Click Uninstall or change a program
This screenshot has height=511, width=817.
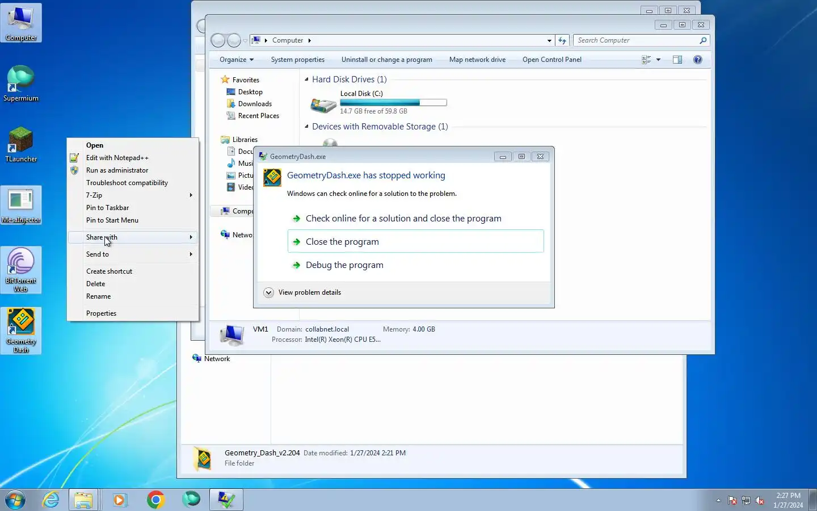click(387, 60)
